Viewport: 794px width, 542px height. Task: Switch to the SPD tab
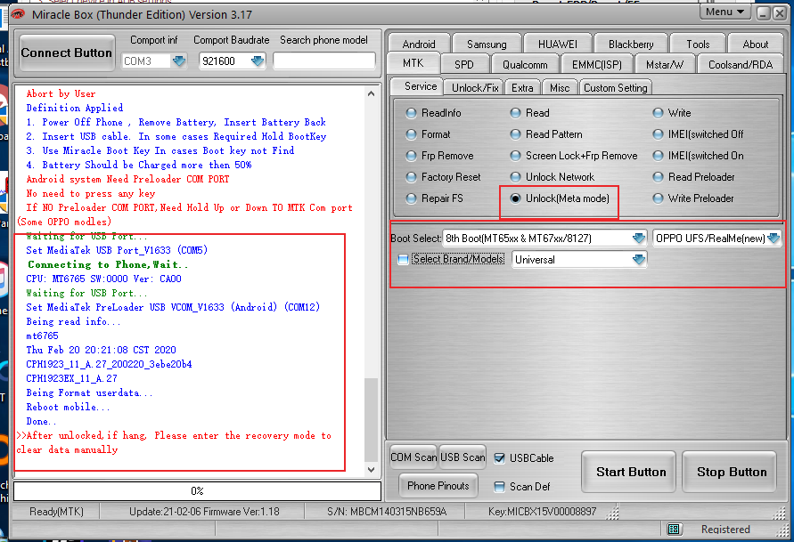tap(464, 65)
